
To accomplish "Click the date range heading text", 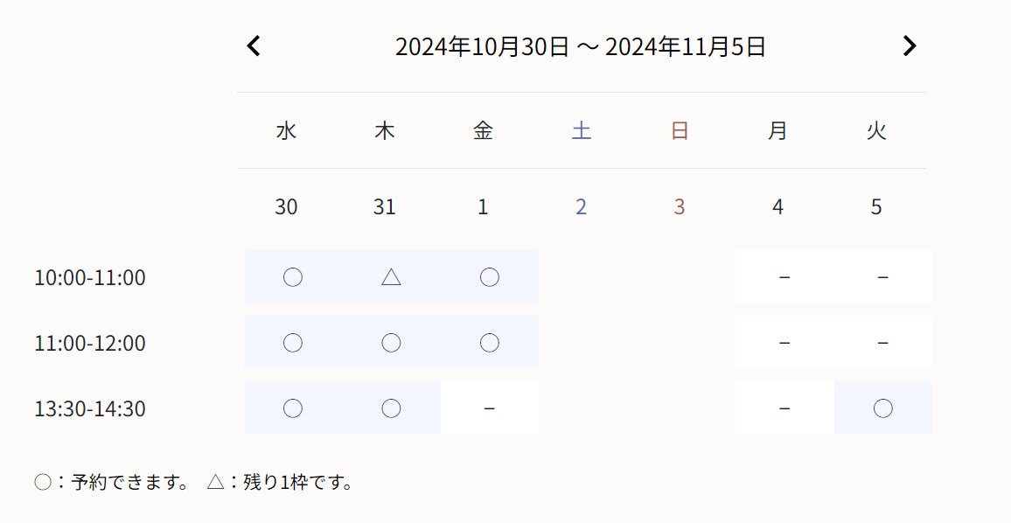I will coord(581,46).
